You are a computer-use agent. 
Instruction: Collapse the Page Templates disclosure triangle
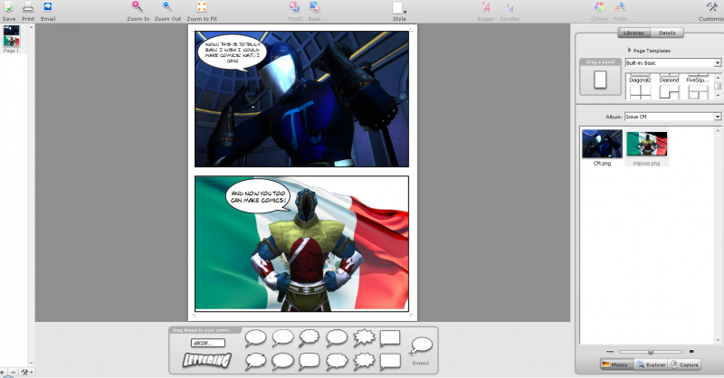pyautogui.click(x=629, y=50)
